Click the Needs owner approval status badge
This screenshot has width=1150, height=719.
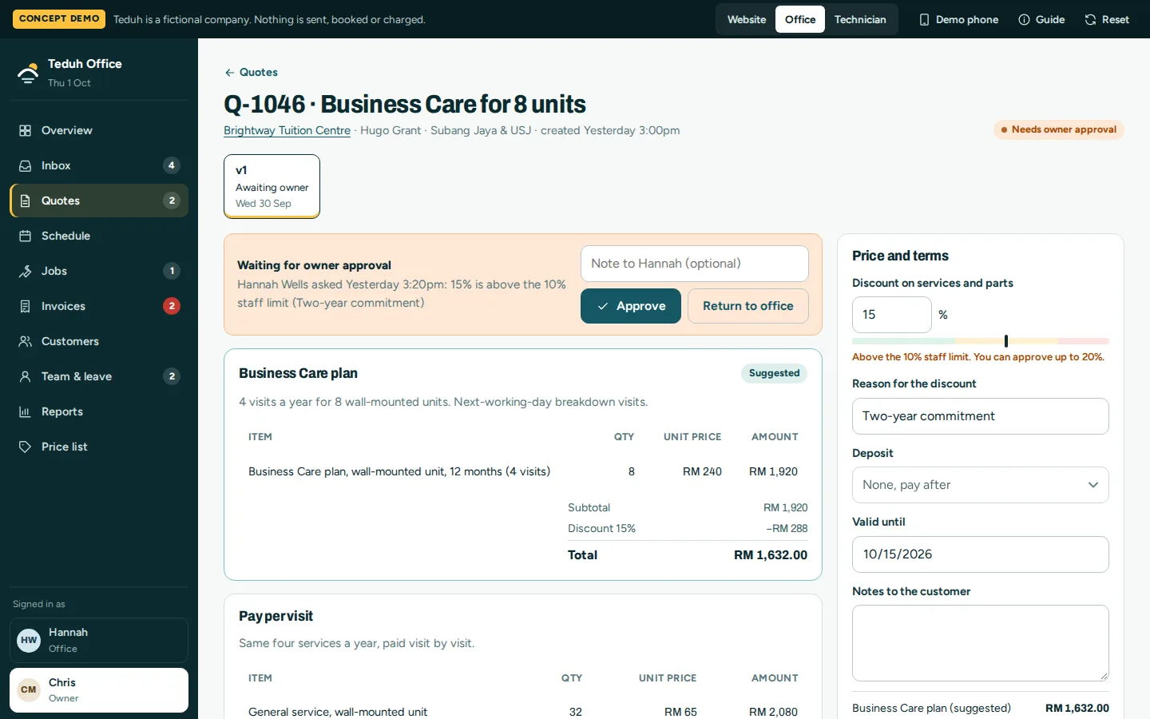[1059, 129]
